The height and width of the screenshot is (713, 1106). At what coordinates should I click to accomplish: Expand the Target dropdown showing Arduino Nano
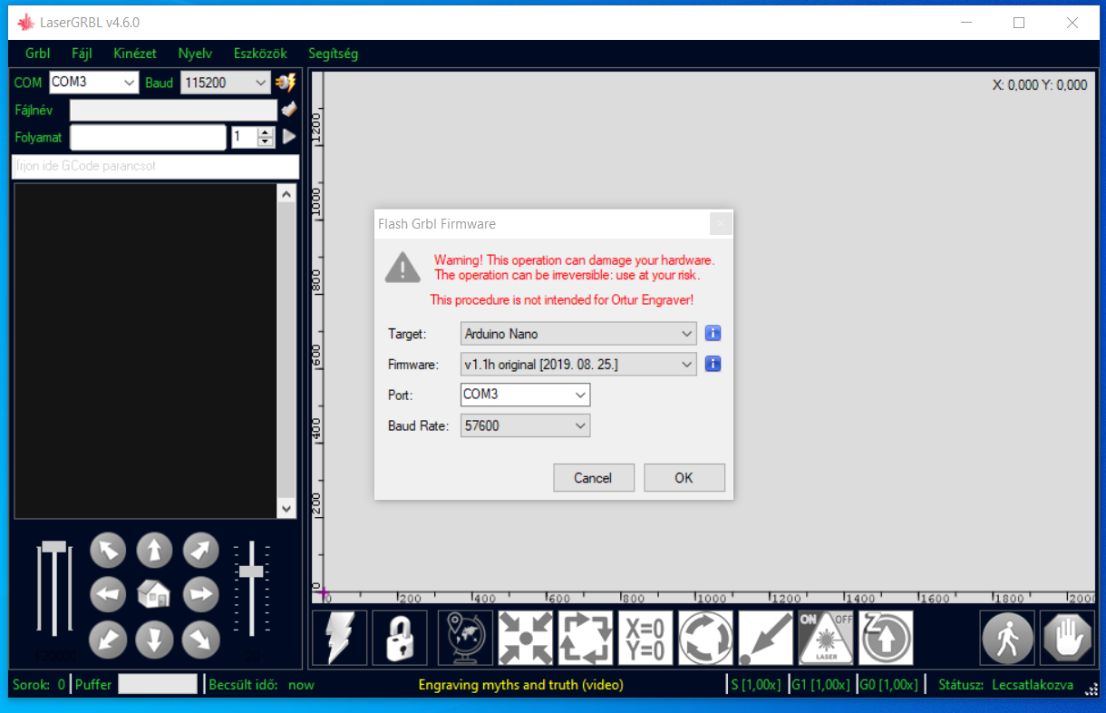(578, 334)
